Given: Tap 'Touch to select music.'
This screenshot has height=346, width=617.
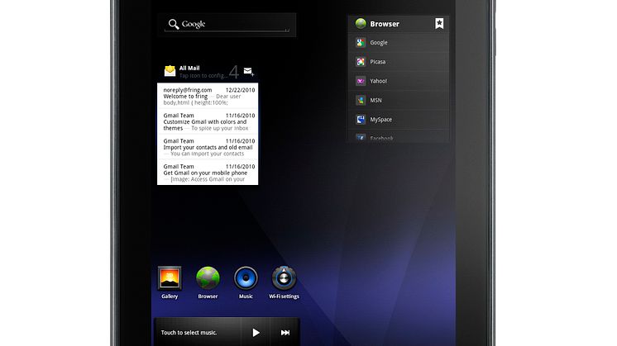Looking at the screenshot, I should point(189,333).
